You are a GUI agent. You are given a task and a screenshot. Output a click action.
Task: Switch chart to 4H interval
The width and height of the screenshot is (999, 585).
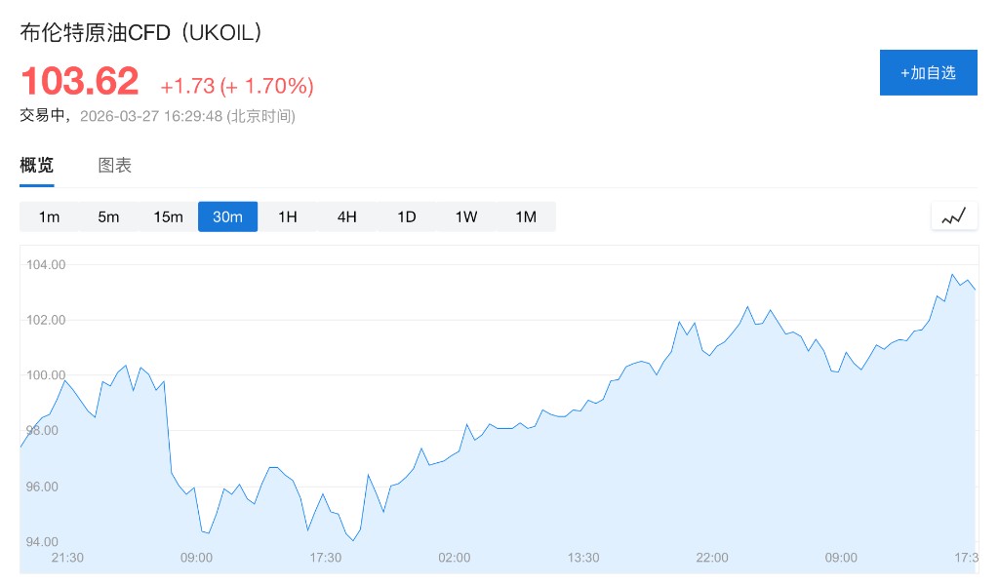coord(346,216)
